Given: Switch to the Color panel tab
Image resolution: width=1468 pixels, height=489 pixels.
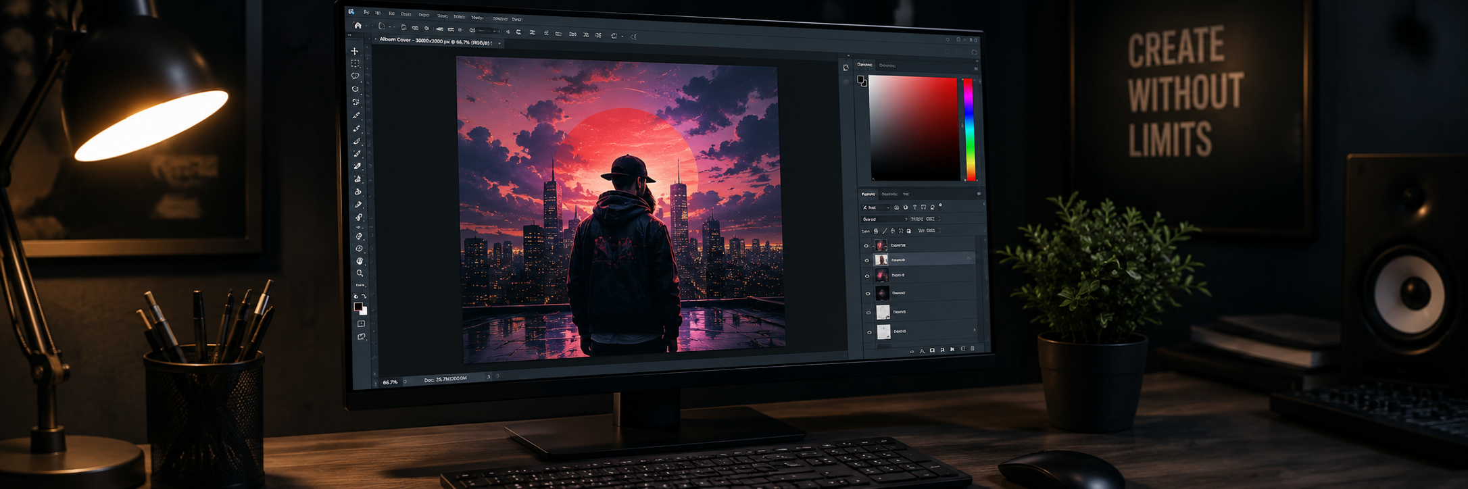Looking at the screenshot, I should pyautogui.click(x=864, y=65).
